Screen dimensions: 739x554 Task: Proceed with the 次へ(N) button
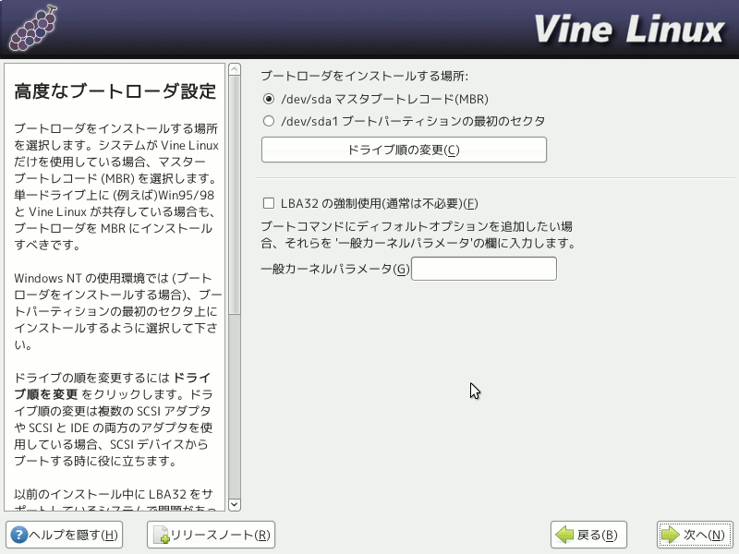click(695, 535)
